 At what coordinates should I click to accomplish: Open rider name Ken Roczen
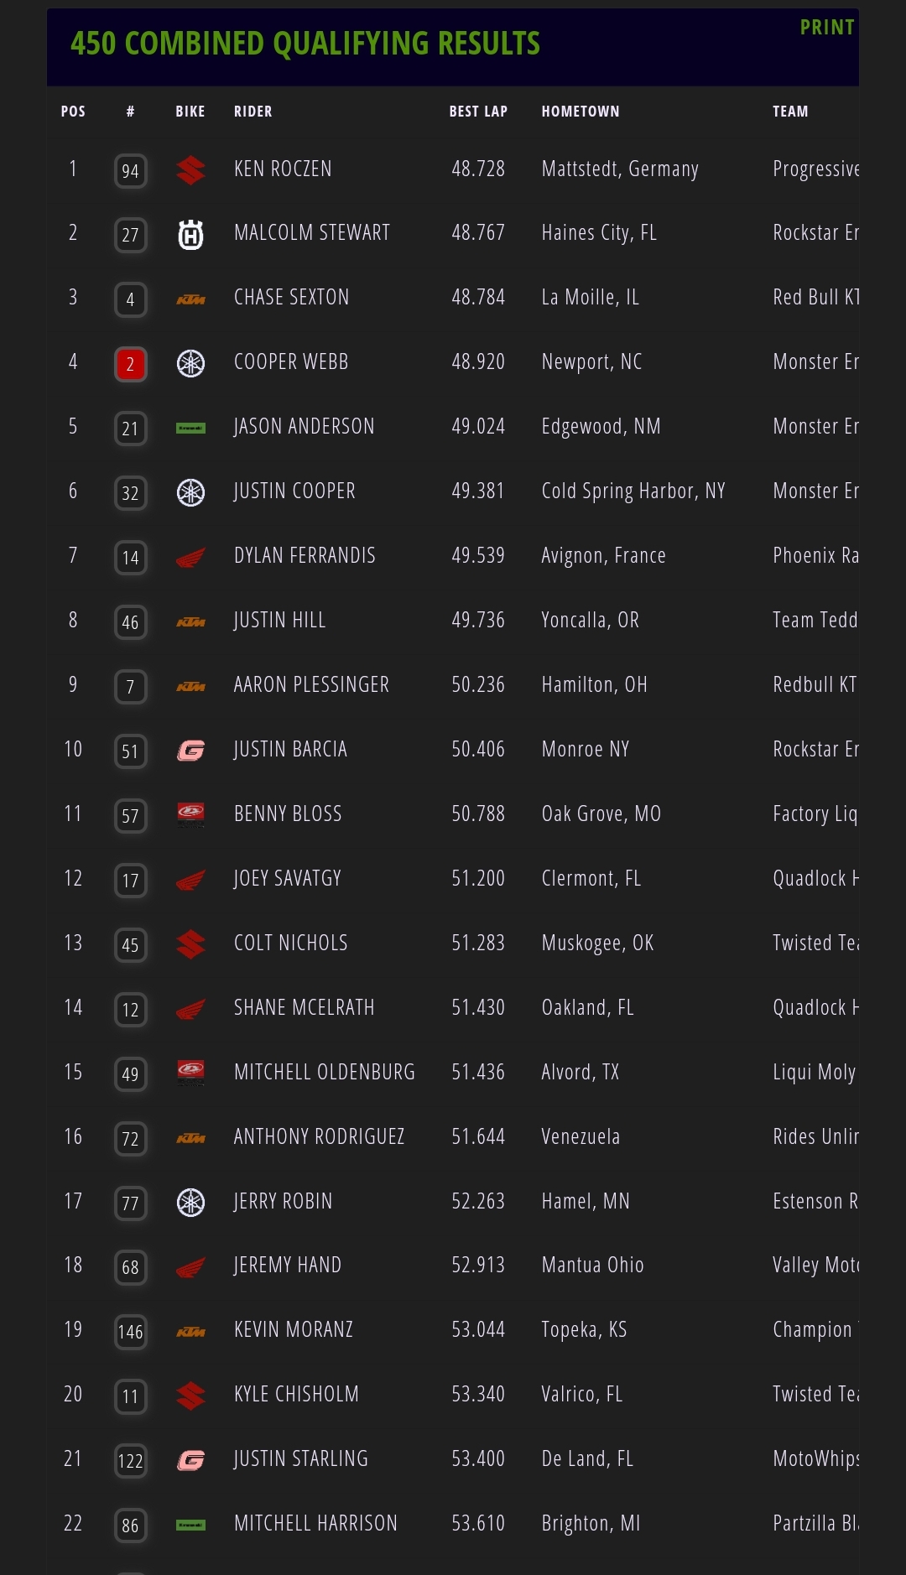coord(283,169)
